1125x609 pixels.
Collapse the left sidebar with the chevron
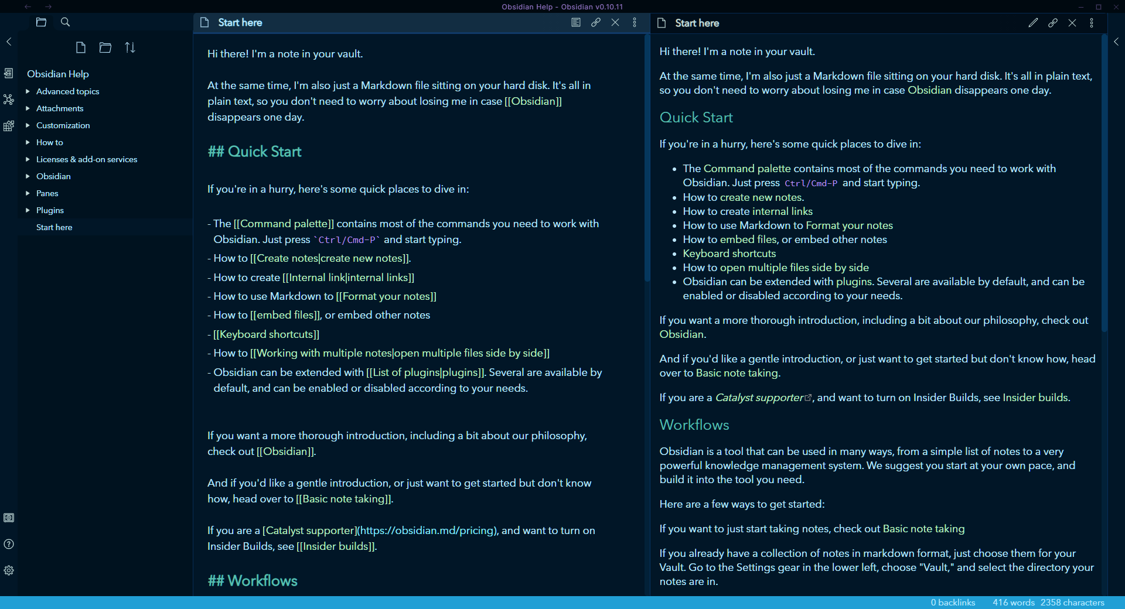click(9, 42)
